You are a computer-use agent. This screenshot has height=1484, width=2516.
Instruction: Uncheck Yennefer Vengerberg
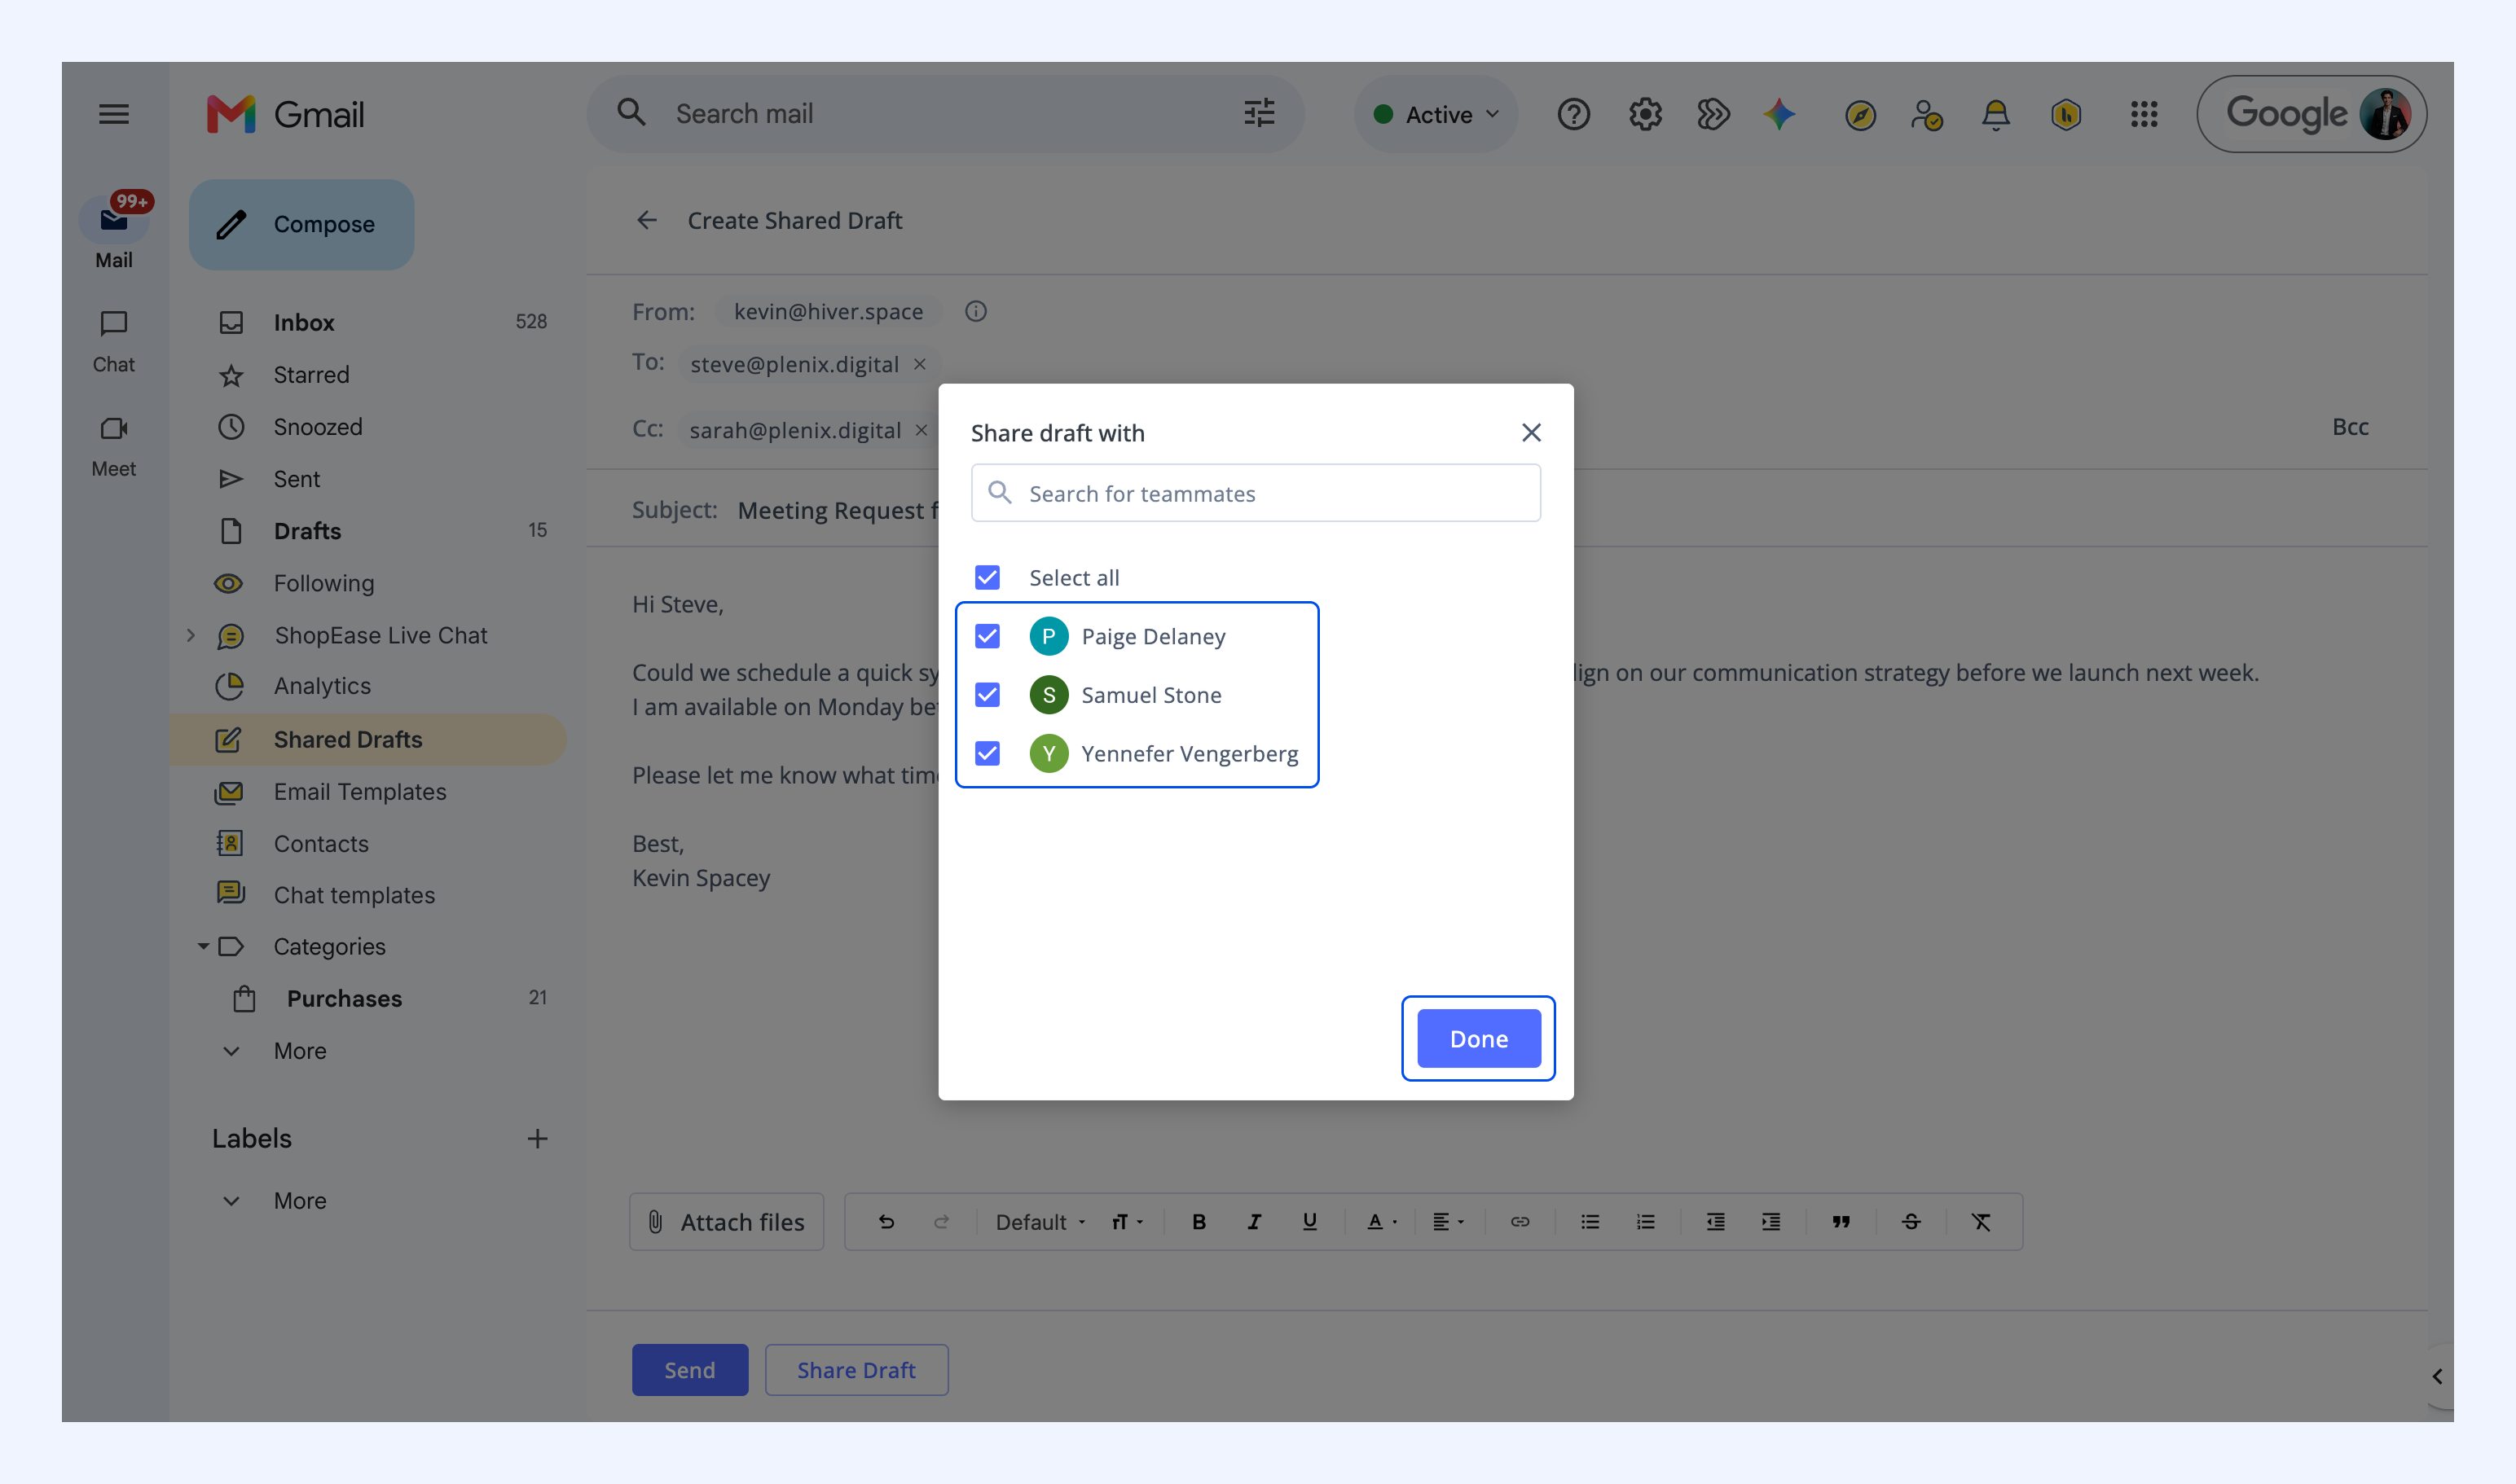987,754
